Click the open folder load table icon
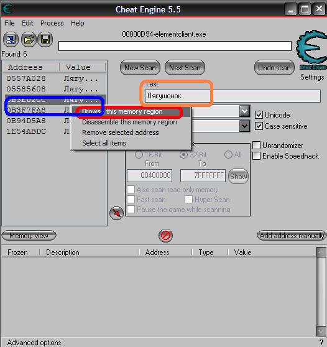 (29, 40)
